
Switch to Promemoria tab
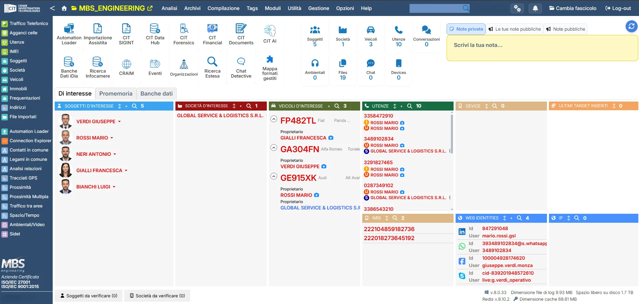coord(116,94)
